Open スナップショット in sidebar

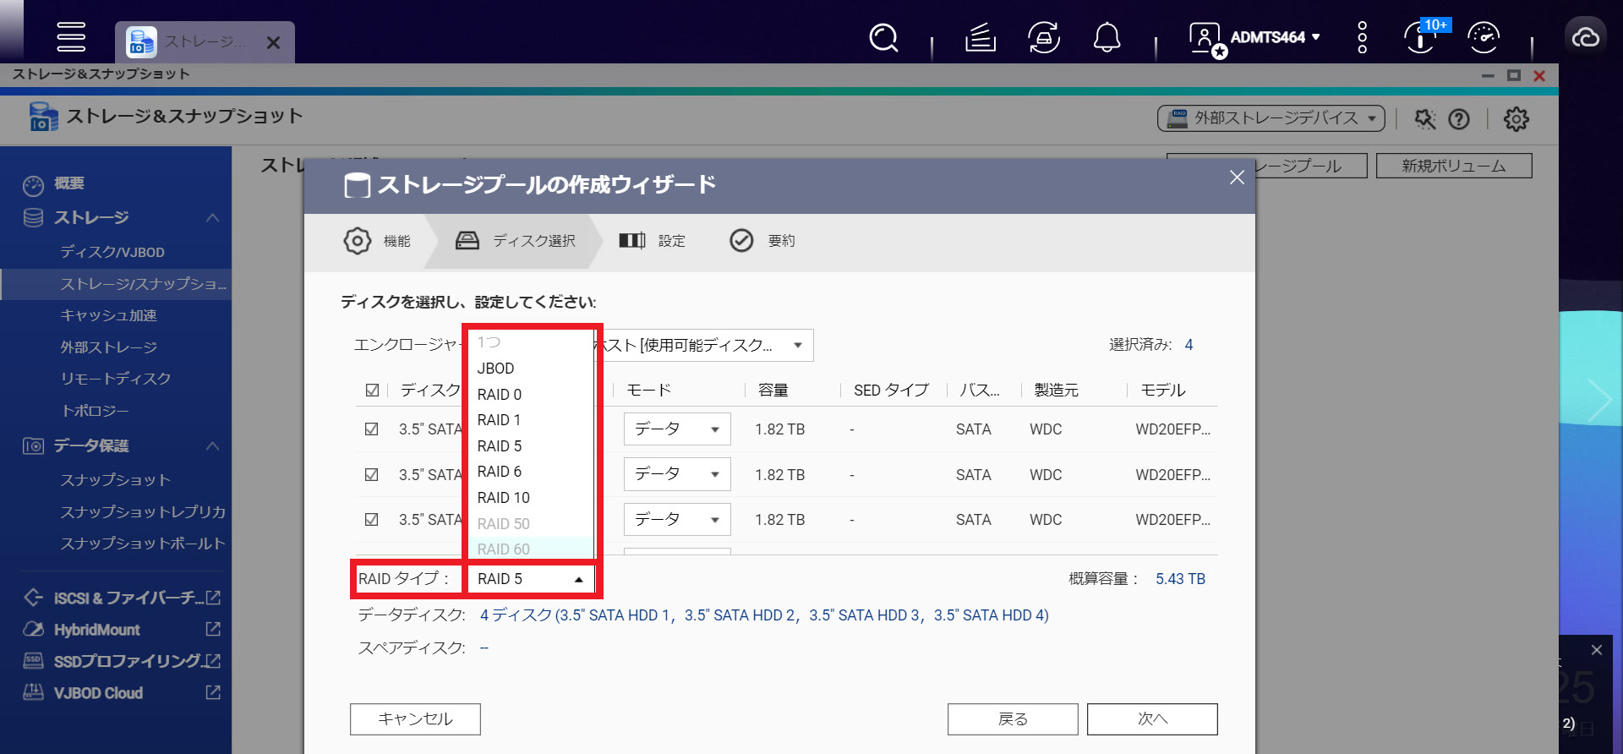pyautogui.click(x=116, y=480)
